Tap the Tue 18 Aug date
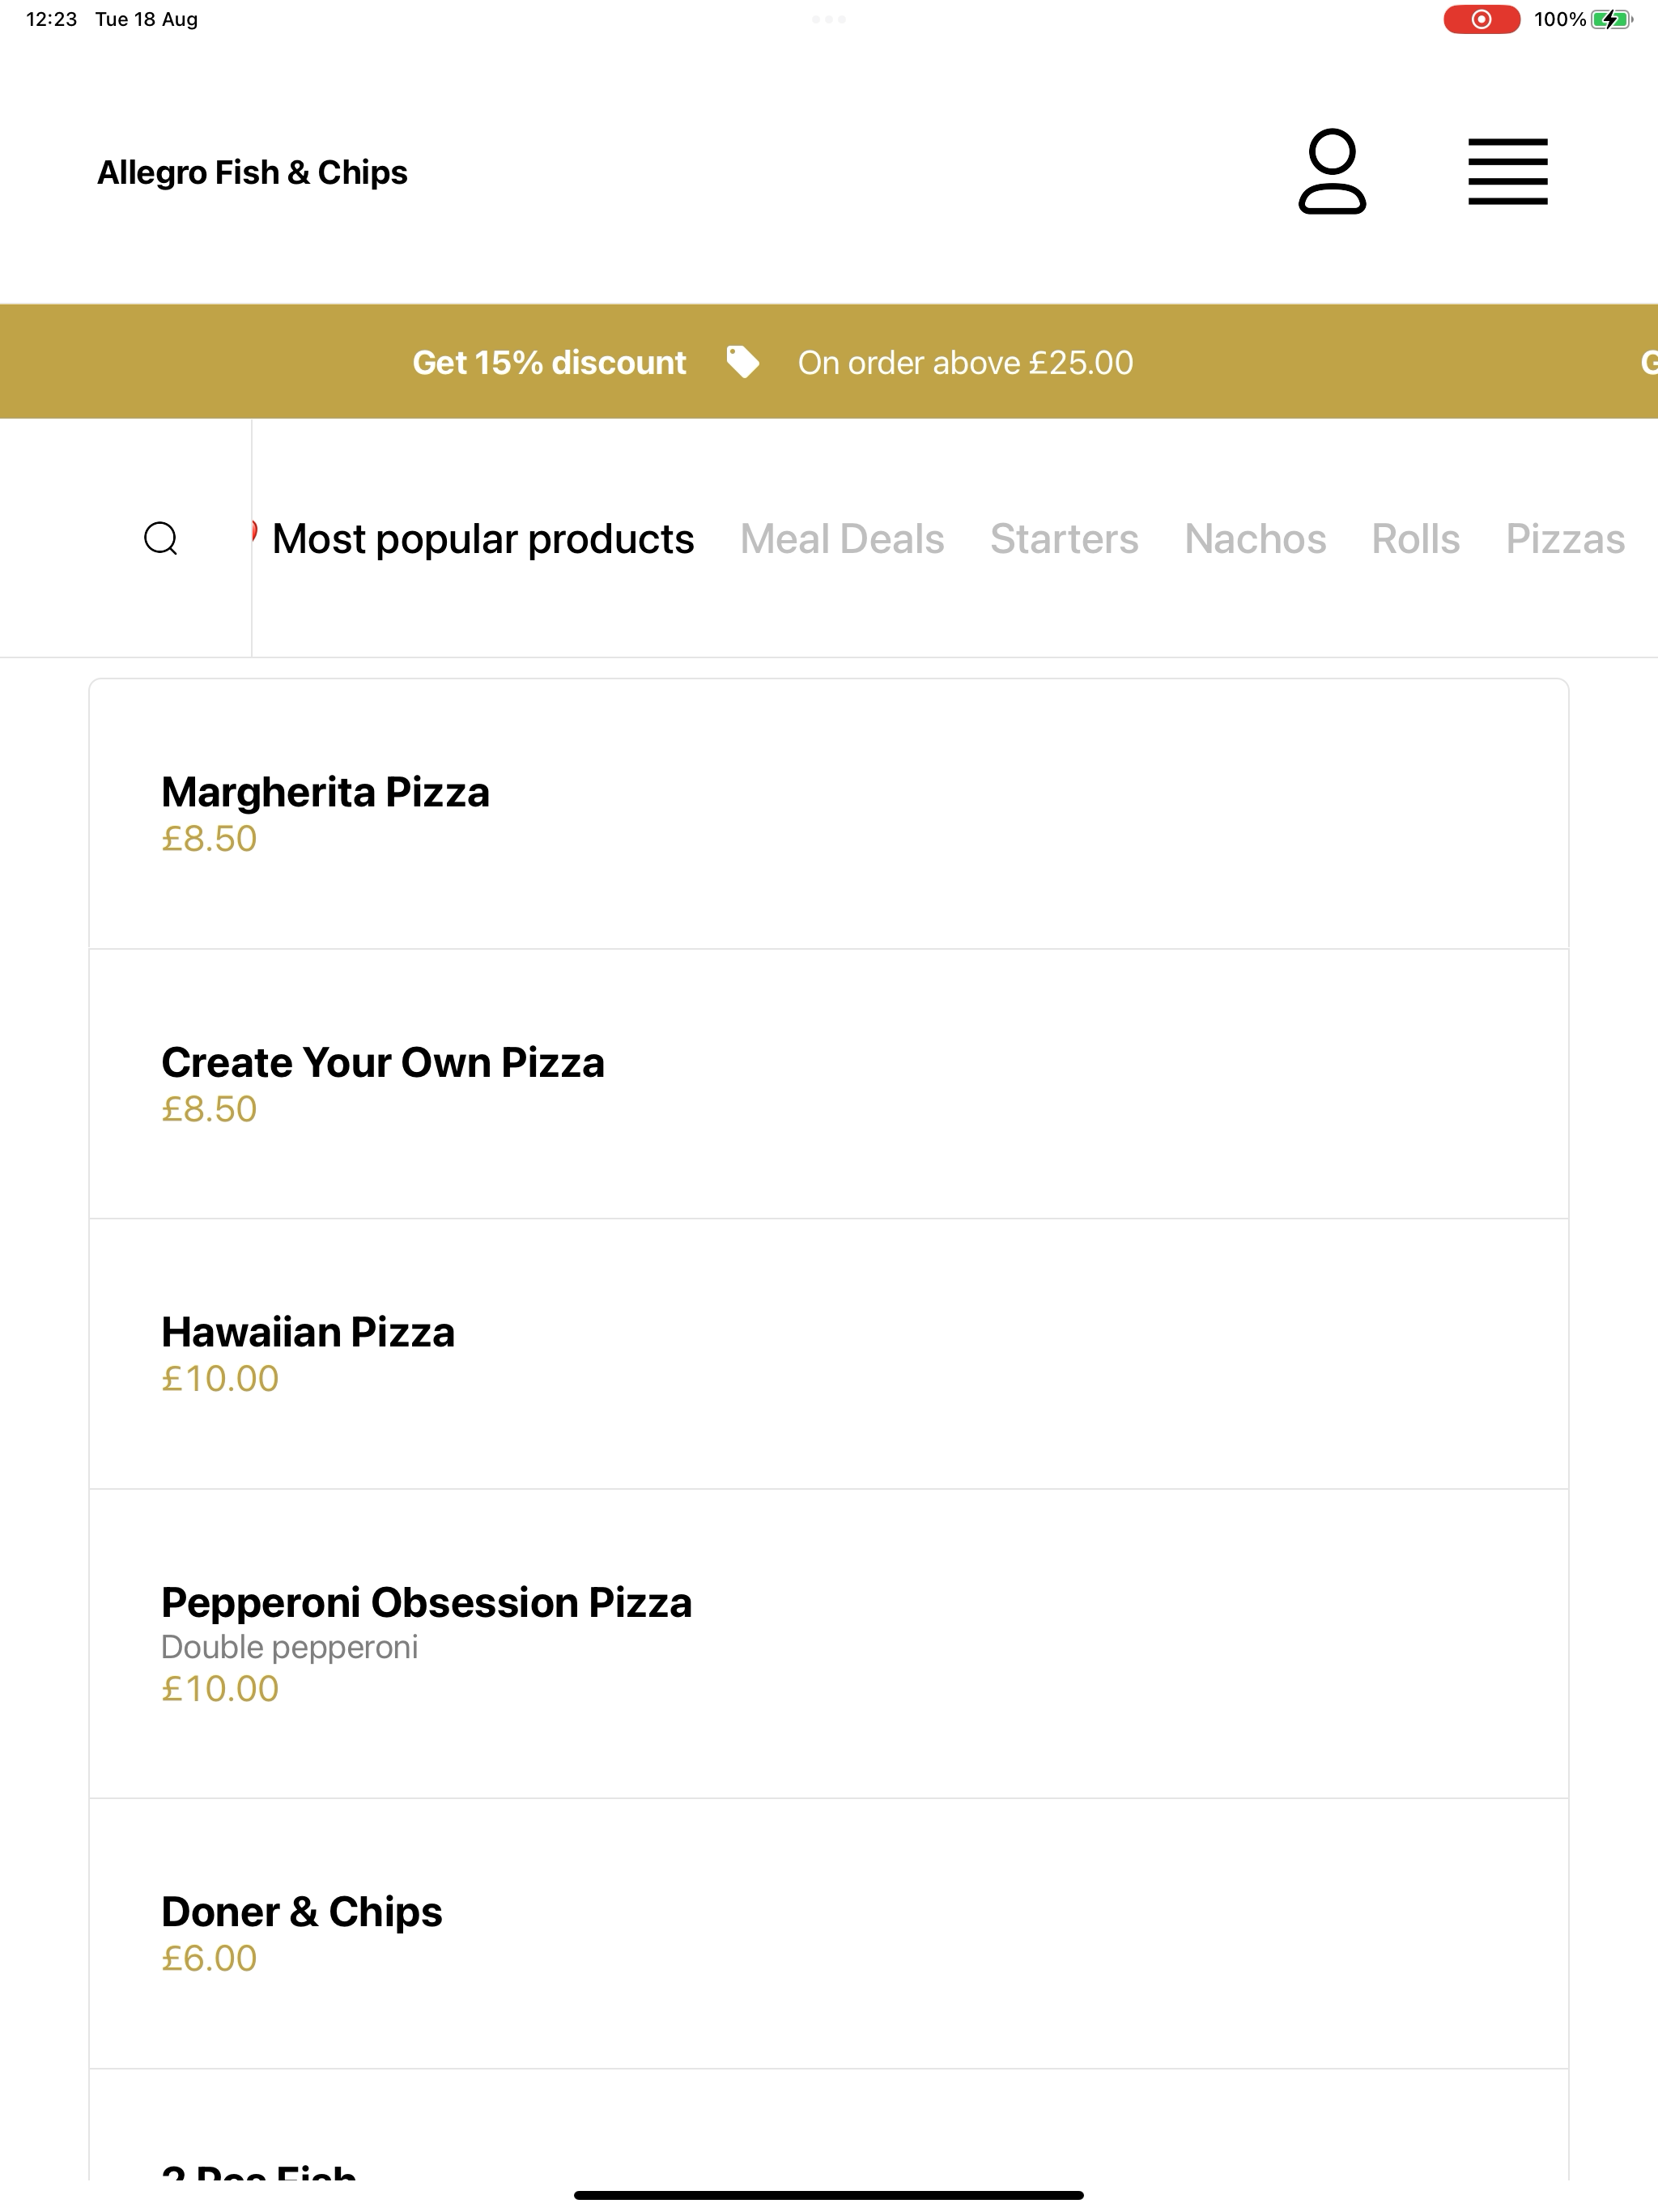 click(x=146, y=19)
